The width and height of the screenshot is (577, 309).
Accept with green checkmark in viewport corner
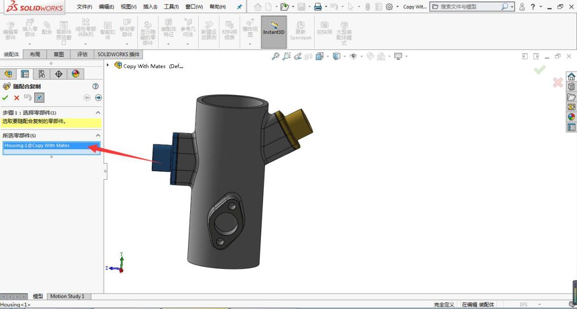pyautogui.click(x=540, y=69)
